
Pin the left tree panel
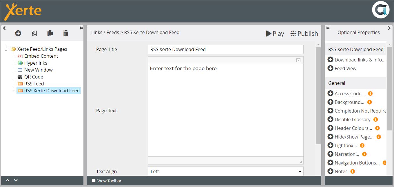pyautogui.click(x=81, y=28)
